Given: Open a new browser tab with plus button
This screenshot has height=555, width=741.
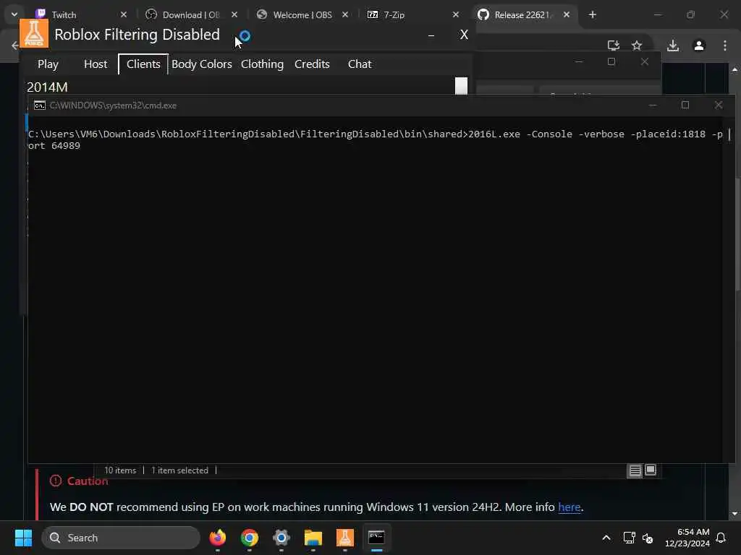Looking at the screenshot, I should pos(593,14).
